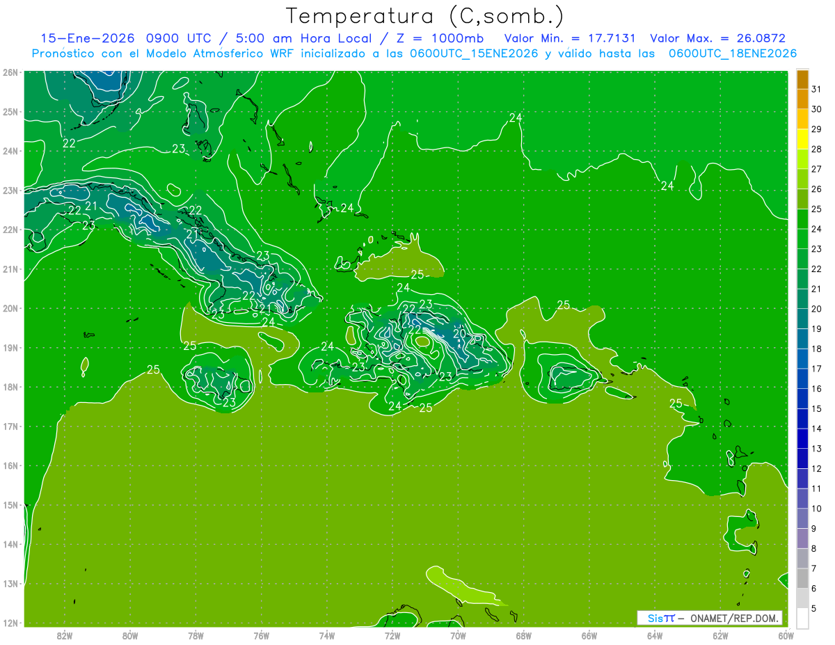835x645 pixels.
Task: Click the title 'Temperatura (C,somb.)'
Action: coord(425,17)
